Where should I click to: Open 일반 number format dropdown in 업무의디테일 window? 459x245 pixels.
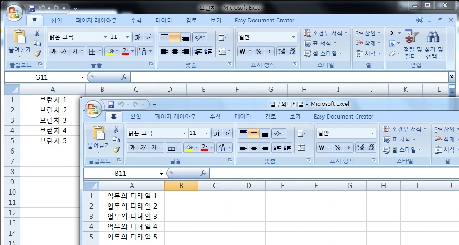pos(372,133)
